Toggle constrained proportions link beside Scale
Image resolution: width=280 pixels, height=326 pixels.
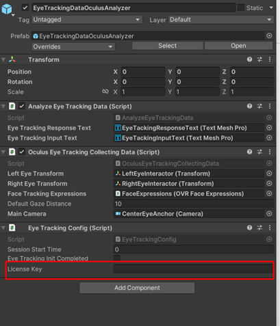105,92
